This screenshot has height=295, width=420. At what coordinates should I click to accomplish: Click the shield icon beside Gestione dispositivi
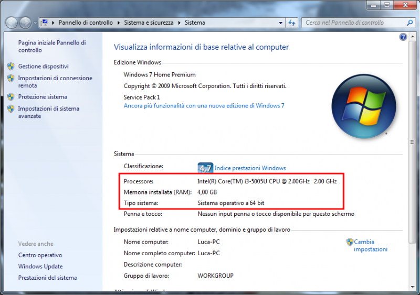[11, 67]
